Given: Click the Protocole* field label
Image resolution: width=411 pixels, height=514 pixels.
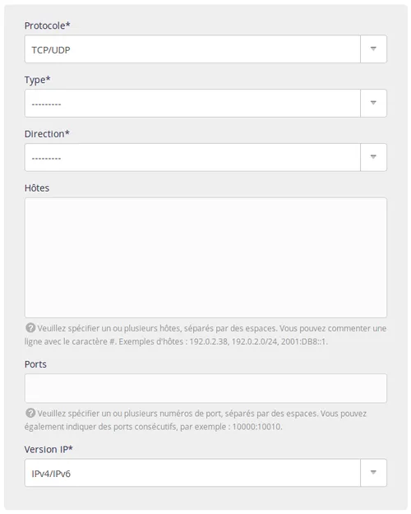Looking at the screenshot, I should [x=47, y=25].
